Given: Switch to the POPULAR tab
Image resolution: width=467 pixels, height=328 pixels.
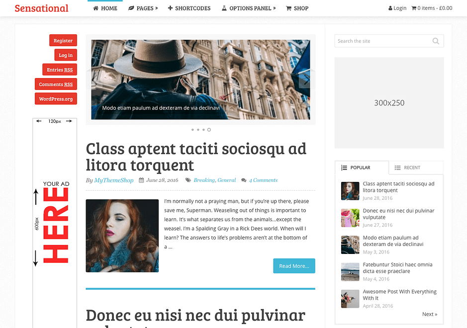Looking at the screenshot, I should pyautogui.click(x=362, y=167).
